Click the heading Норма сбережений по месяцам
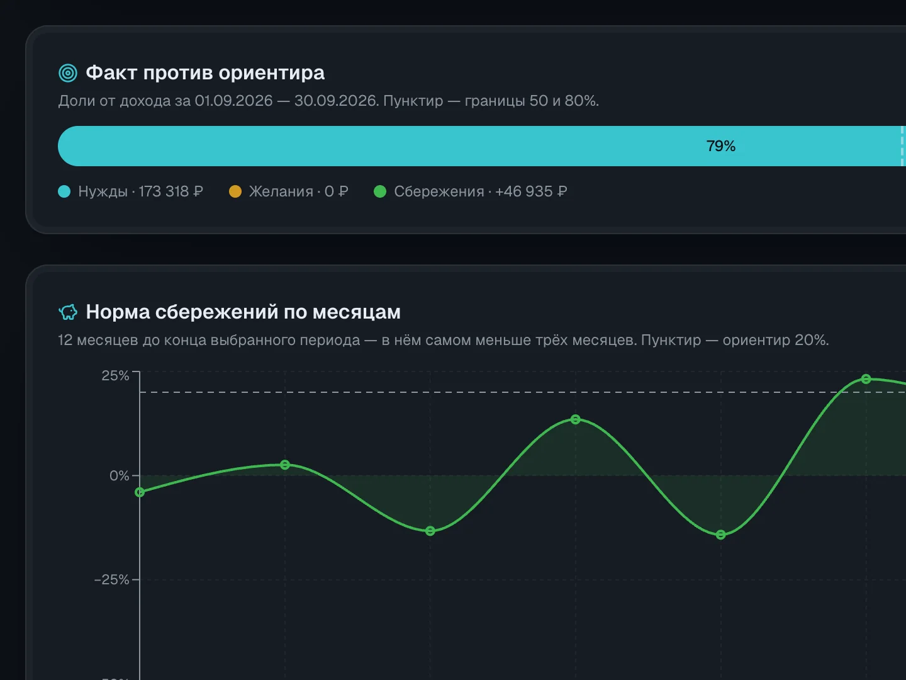 pos(243,312)
